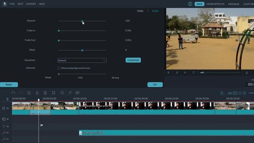This screenshot has height=143, width=254.
Task: Click the 00:00:15:00 ruler mark
Action: click(110, 99)
